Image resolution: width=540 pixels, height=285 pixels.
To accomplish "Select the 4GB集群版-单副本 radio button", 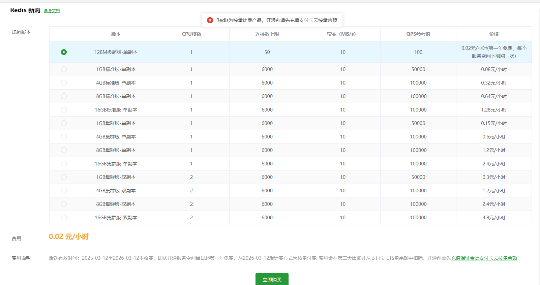I will [64, 136].
